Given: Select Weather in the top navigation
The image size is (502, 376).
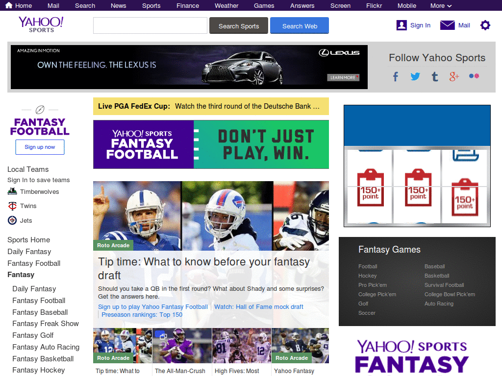Looking at the screenshot, I should (226, 6).
